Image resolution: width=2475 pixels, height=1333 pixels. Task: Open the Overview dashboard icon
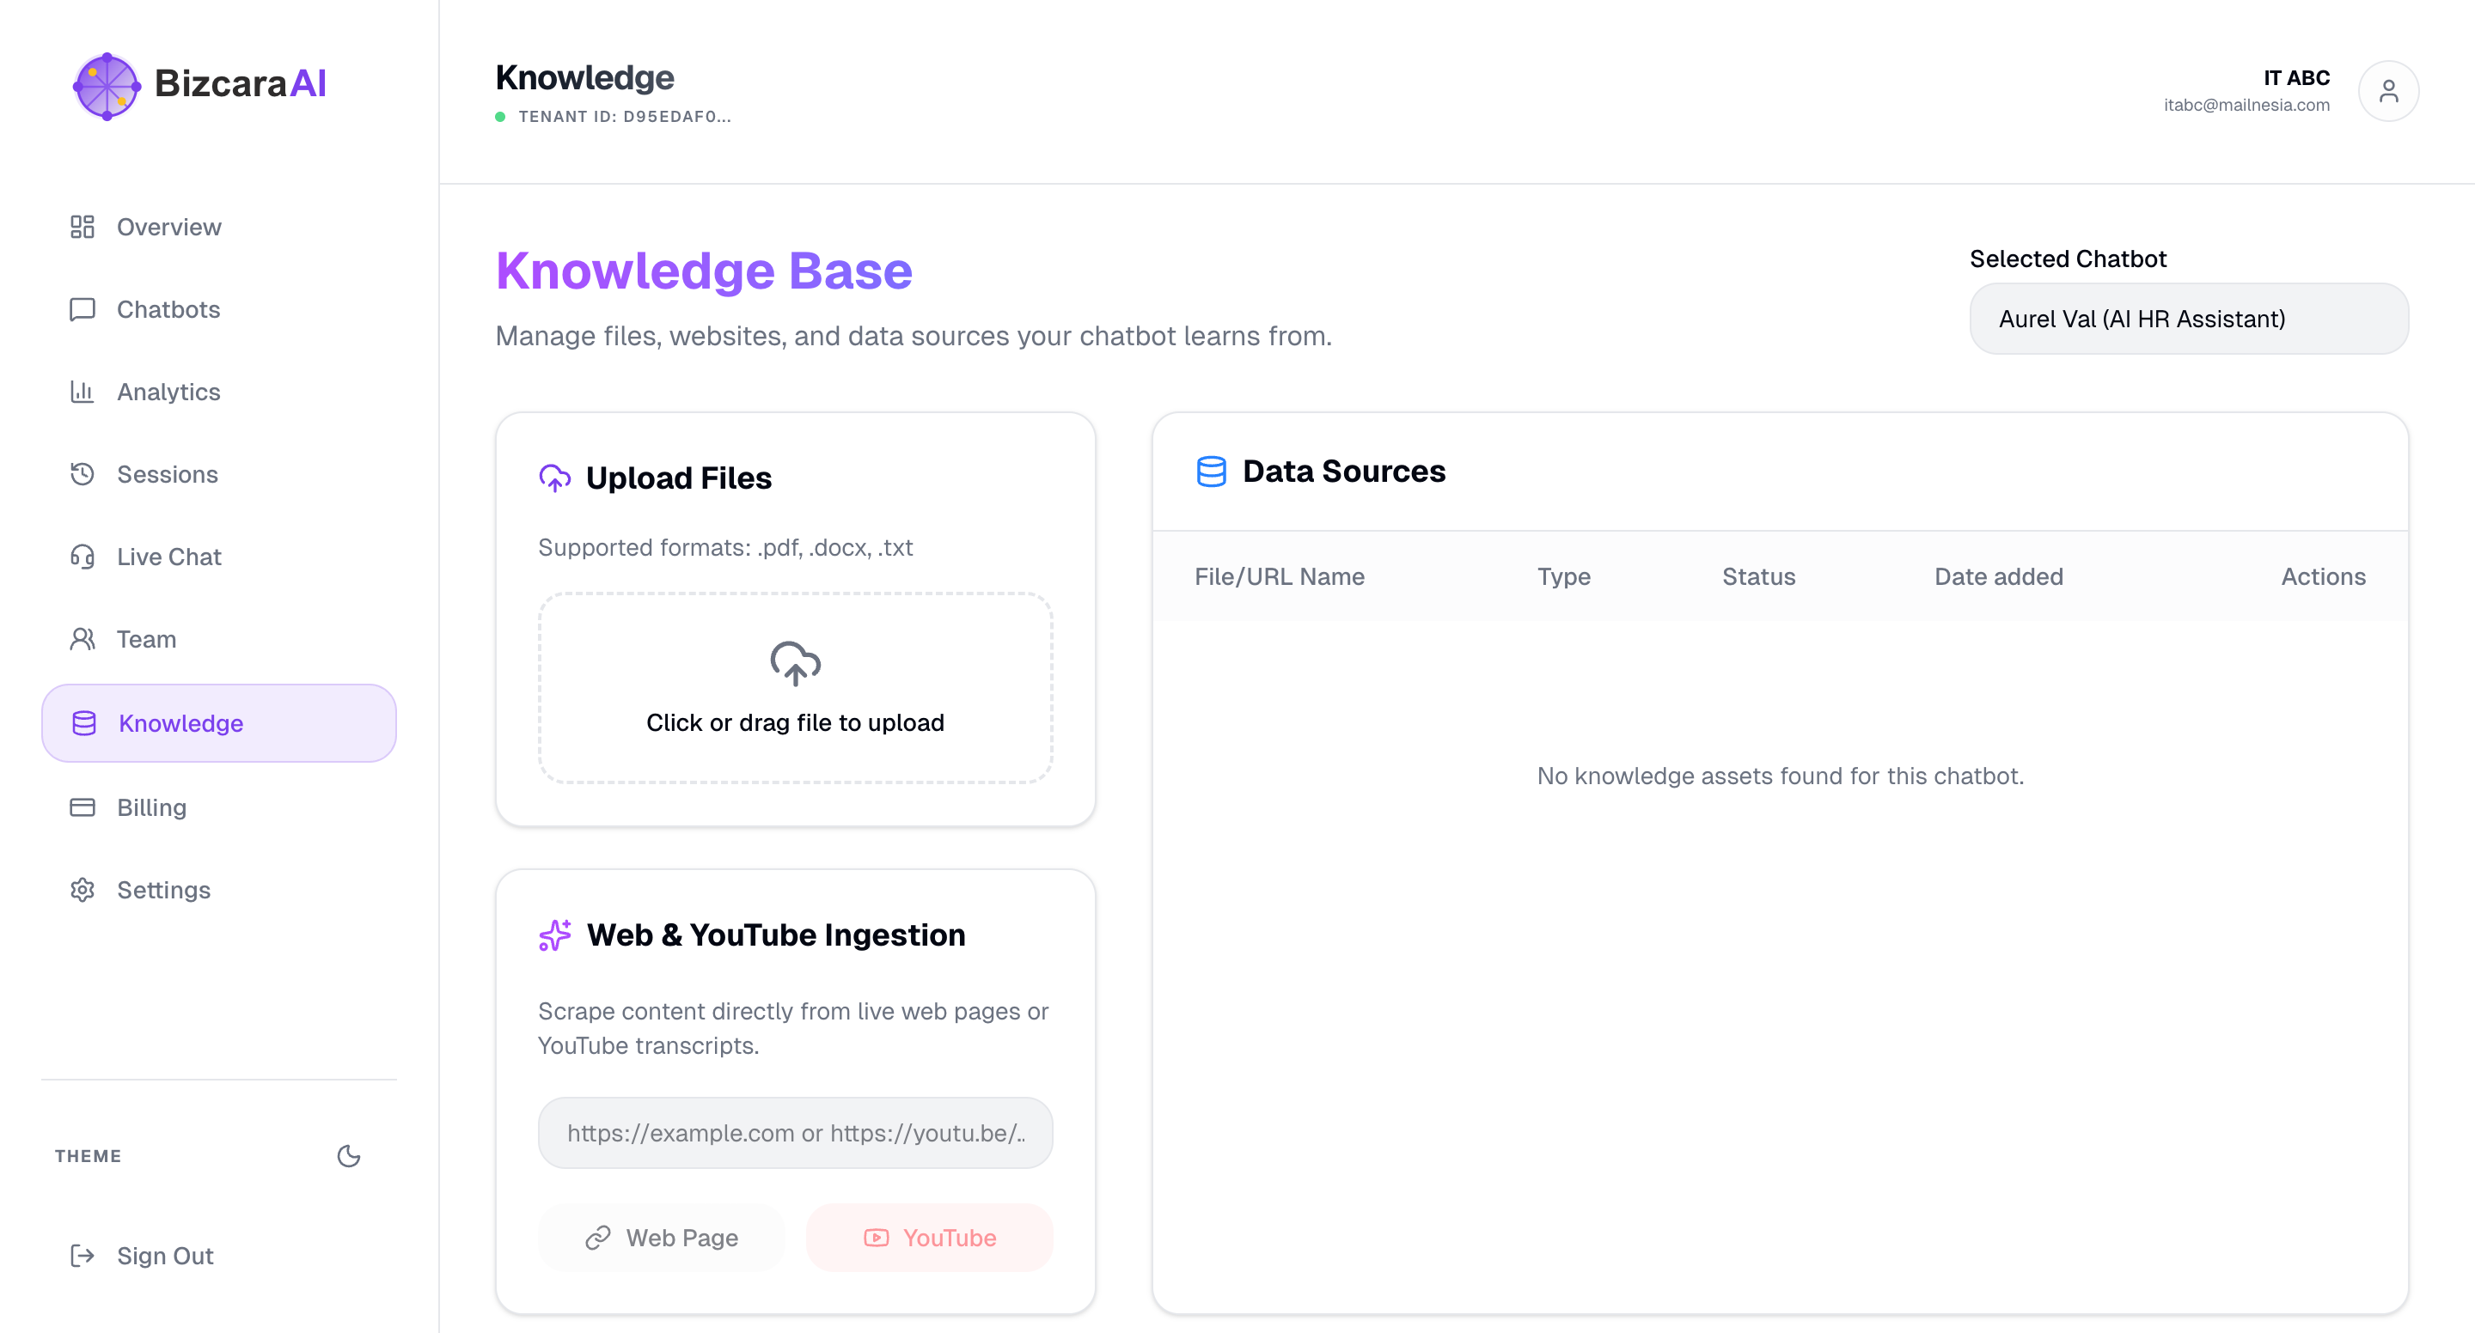82,227
